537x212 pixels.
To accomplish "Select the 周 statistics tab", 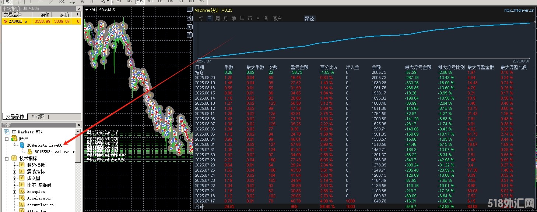I will click(x=218, y=18).
